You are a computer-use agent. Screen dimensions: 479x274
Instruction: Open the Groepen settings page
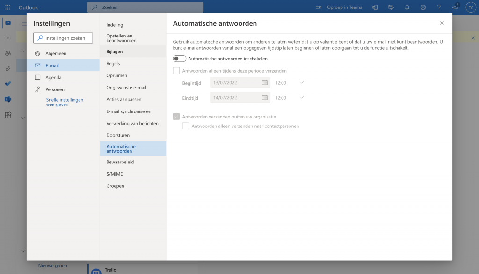coord(133,185)
